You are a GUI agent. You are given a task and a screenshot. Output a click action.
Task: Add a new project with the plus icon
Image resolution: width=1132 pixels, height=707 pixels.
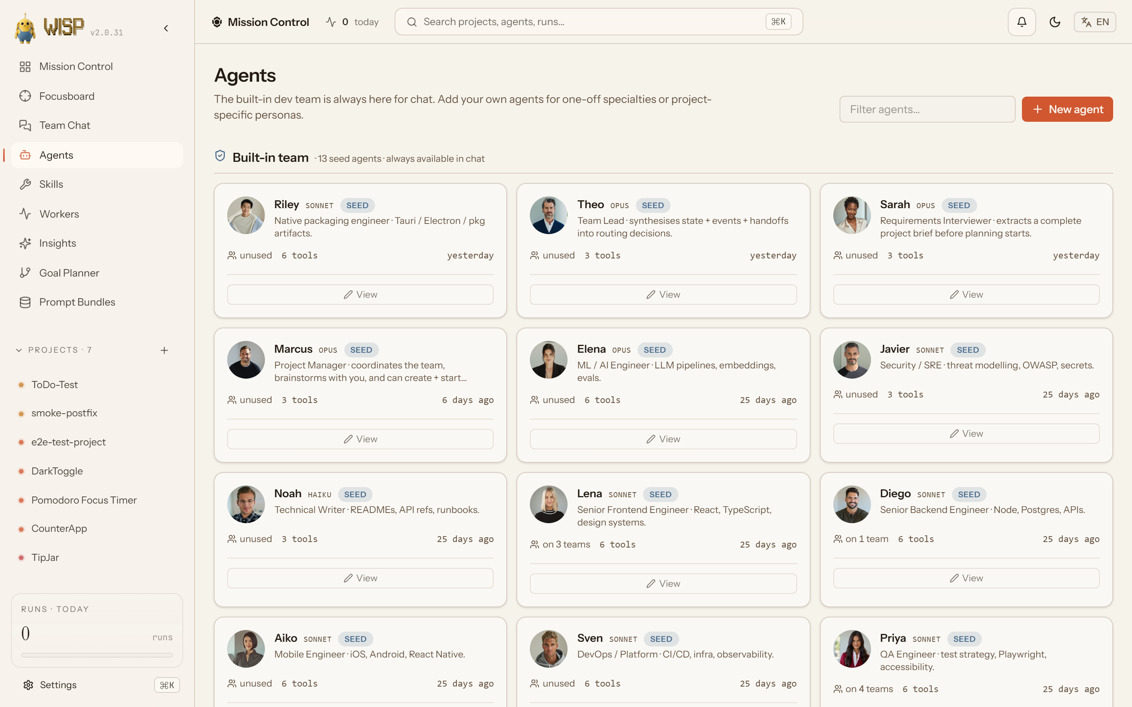pos(164,350)
